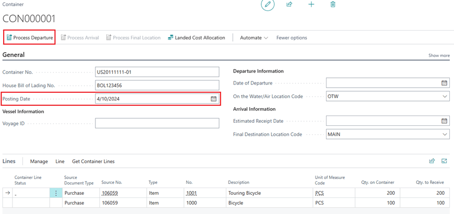Viewport: 454px width, 214px height.
Task: Click the pencil edit icon
Action: 267,5
